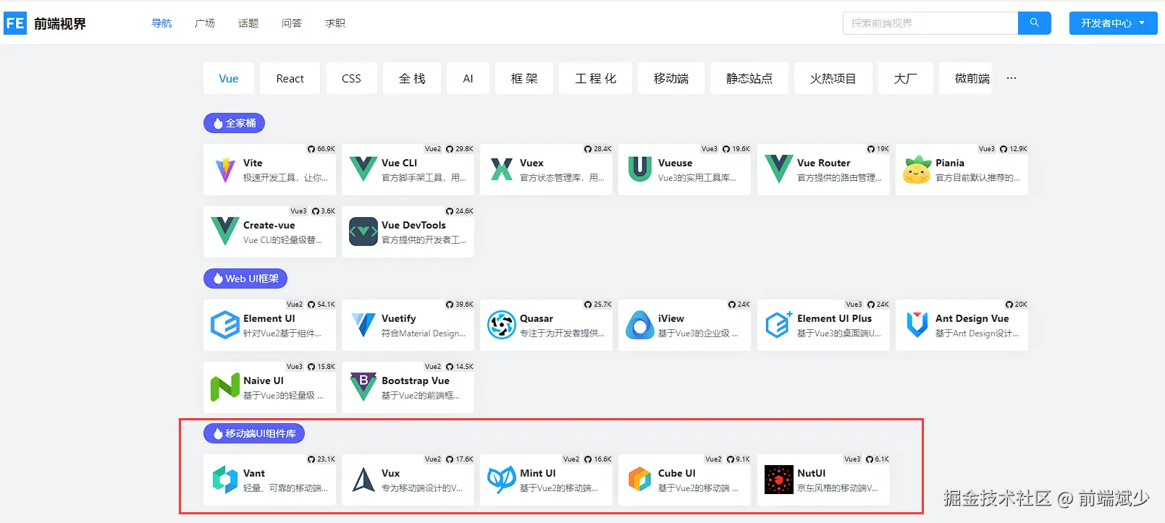Open 问答 in top menu
The width and height of the screenshot is (1165, 523).
292,23
